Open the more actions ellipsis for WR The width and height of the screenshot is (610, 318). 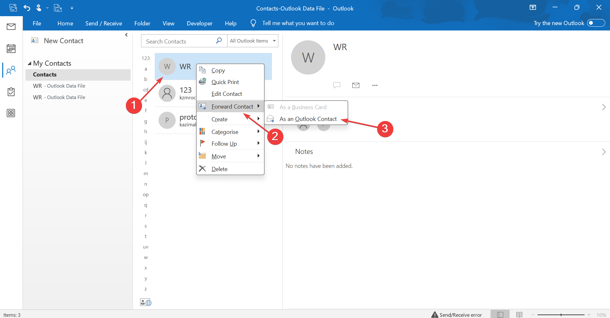click(x=375, y=85)
